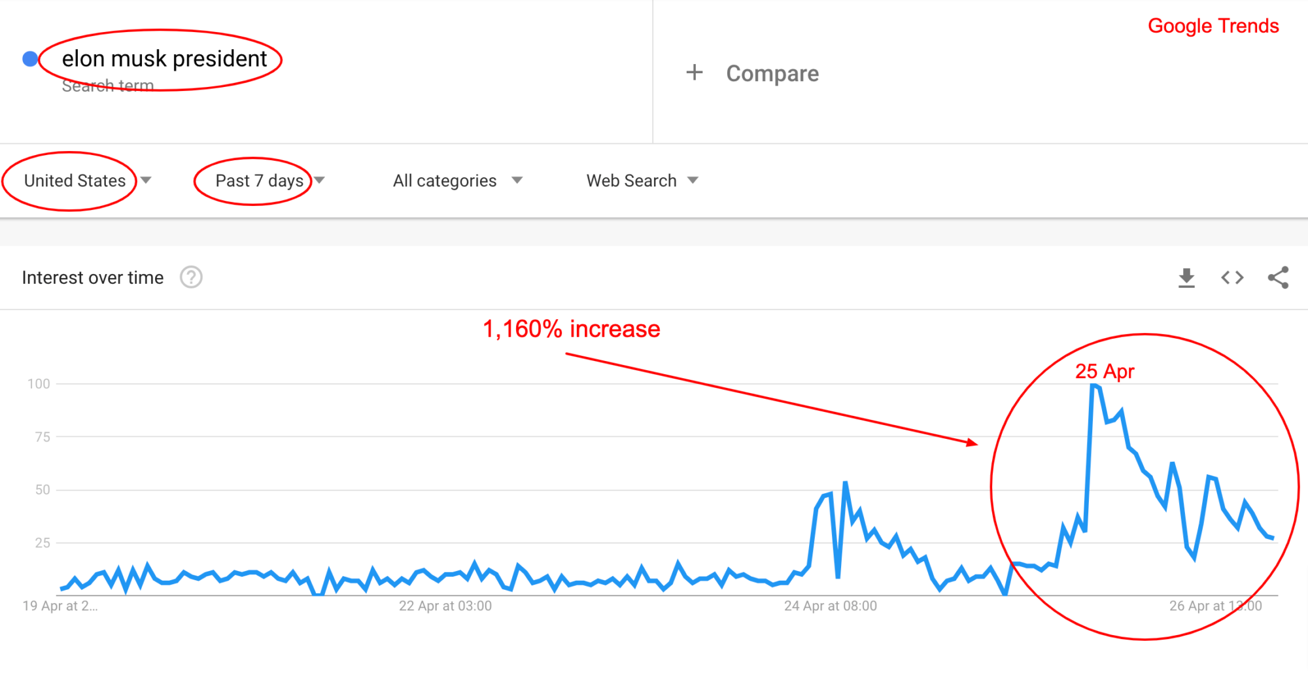The height and width of the screenshot is (690, 1308).
Task: Open the embed code icon
Action: pos(1232,278)
